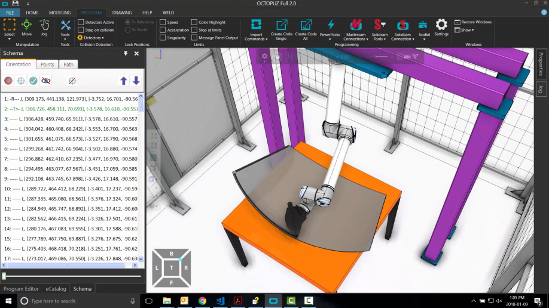The image size is (549, 308).
Task: Move statement up with blue arrow
Action: pos(124,81)
